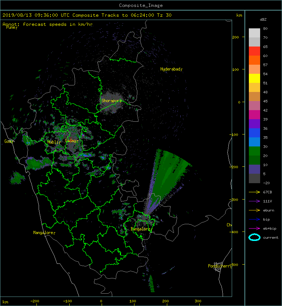Click the Mangalore city label
Image resolution: width=282 pixels, height=306 pixels.
tap(43, 233)
